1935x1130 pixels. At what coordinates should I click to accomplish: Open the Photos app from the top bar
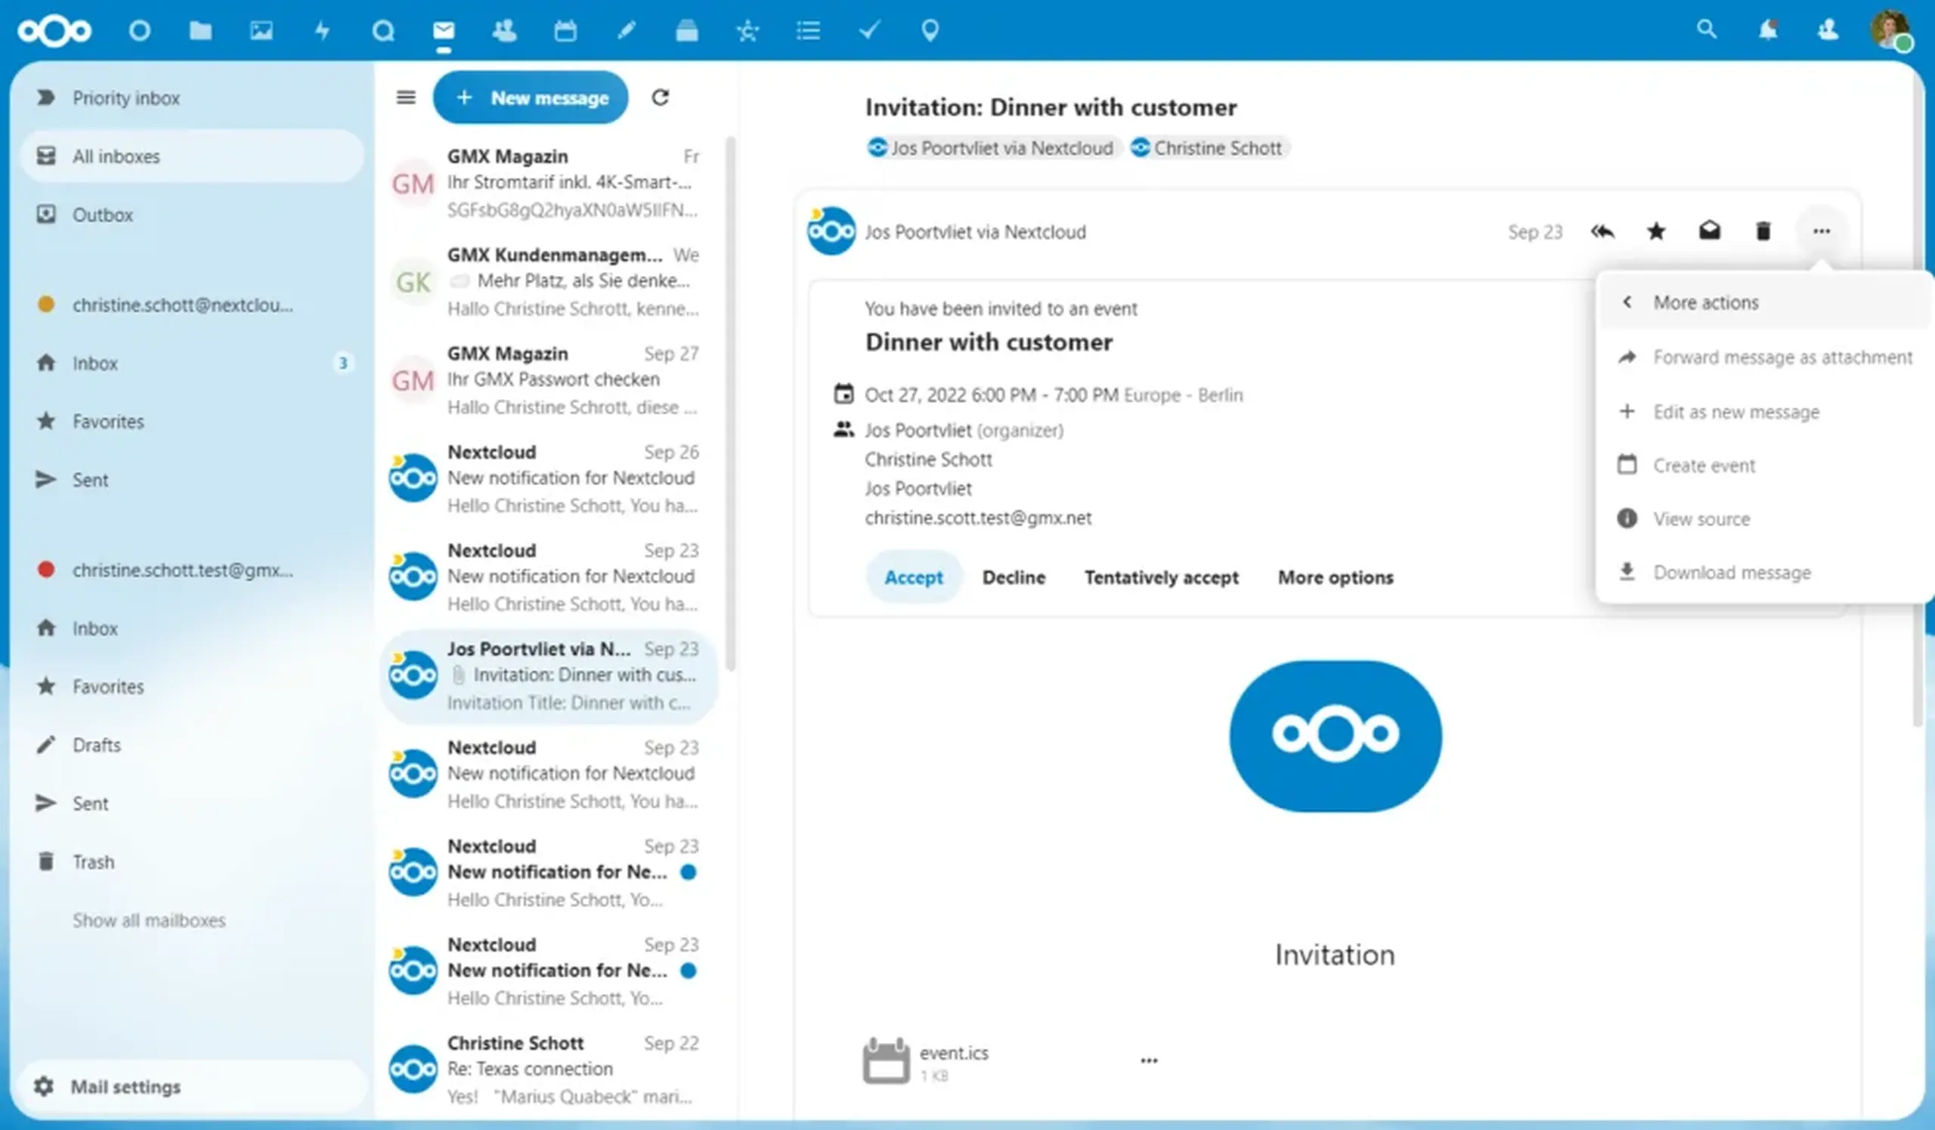261,31
